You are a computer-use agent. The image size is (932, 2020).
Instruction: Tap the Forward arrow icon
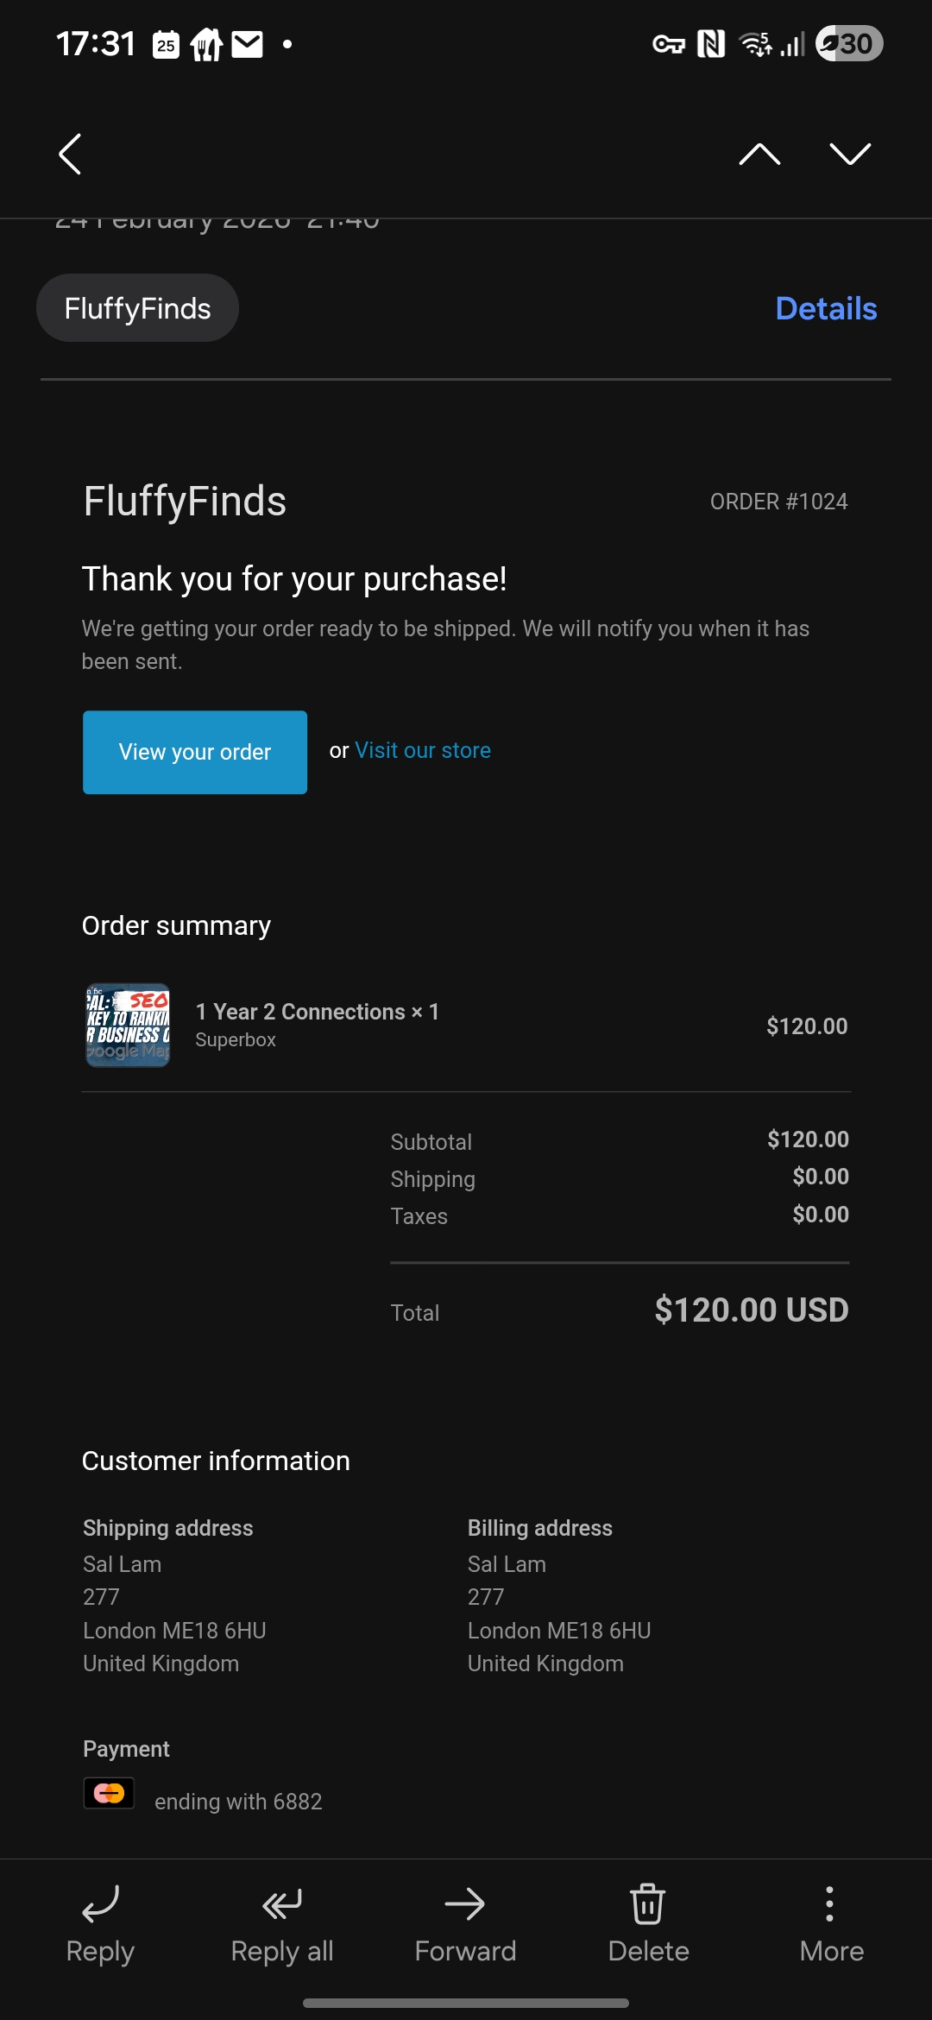(x=465, y=1904)
